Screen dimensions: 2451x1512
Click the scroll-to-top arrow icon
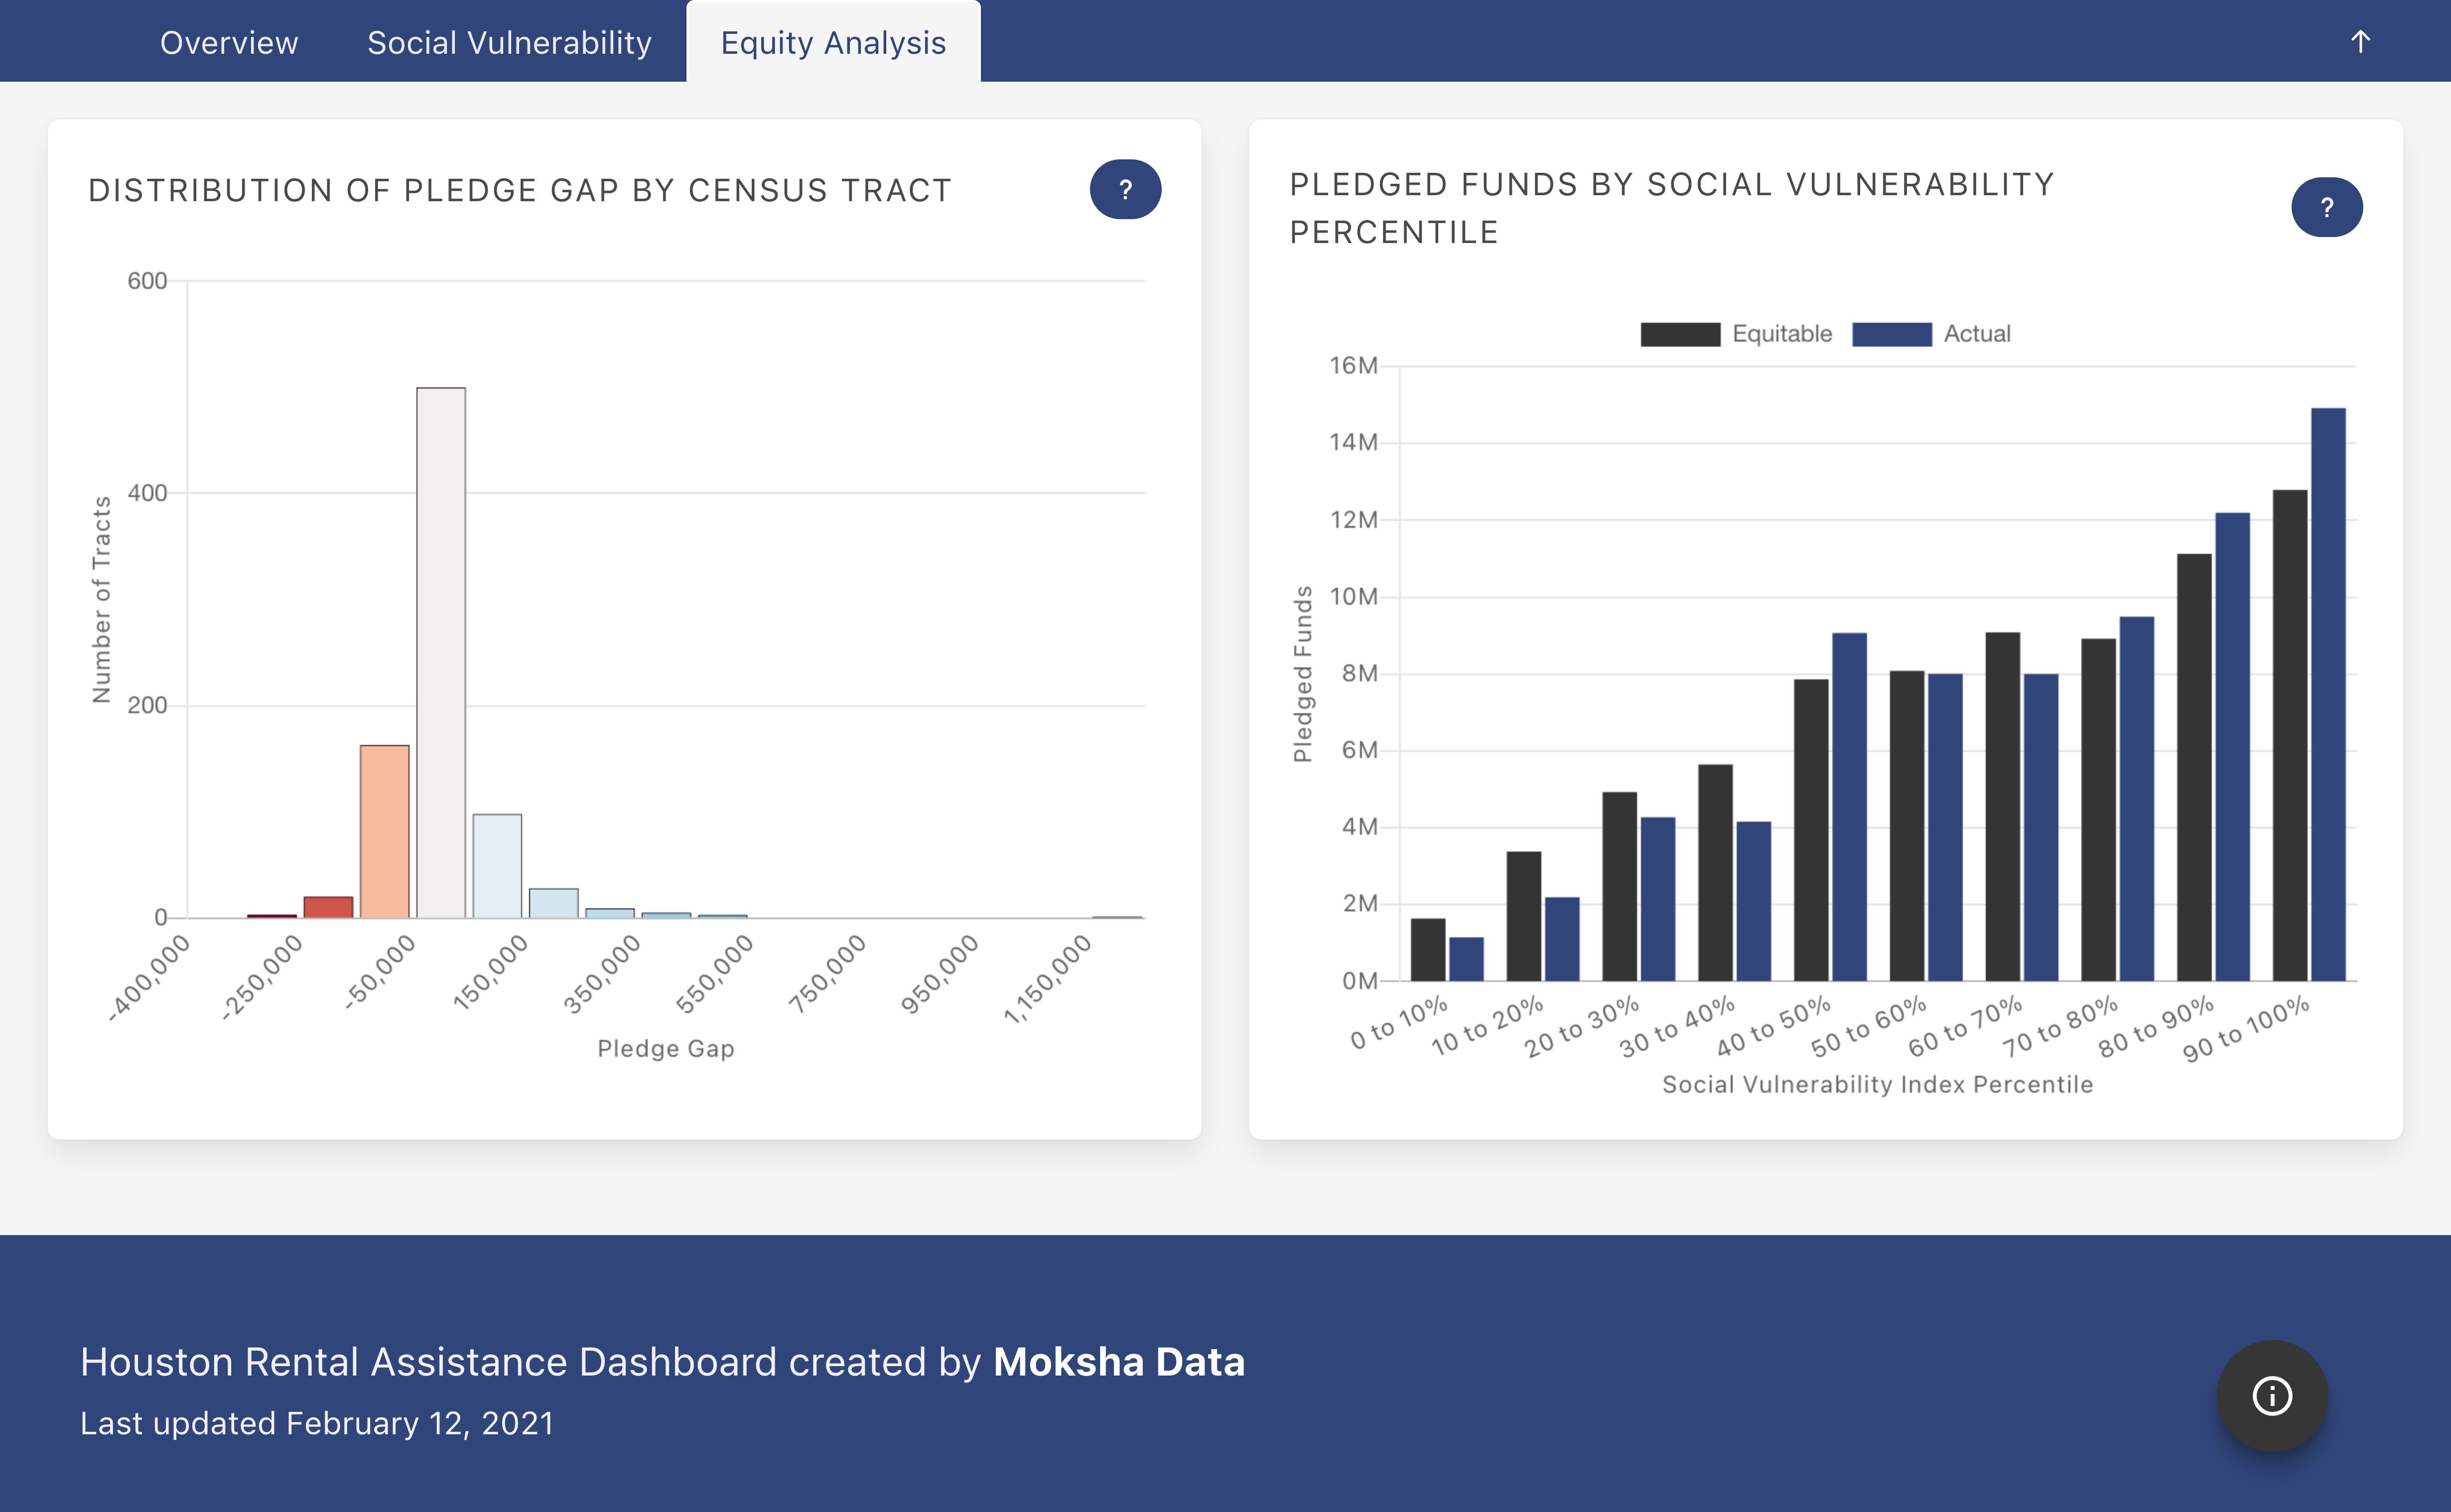2360,42
